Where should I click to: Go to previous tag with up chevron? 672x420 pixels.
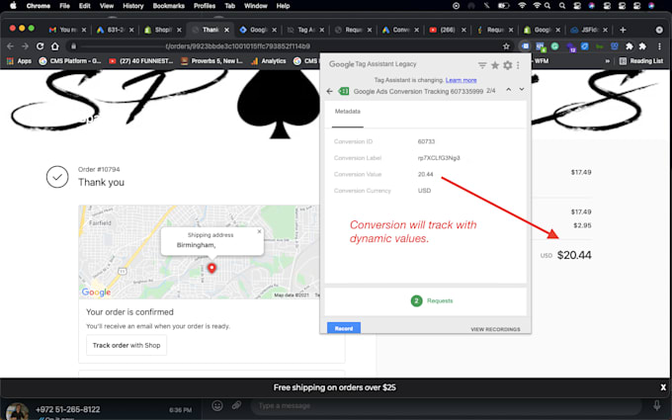coord(509,90)
